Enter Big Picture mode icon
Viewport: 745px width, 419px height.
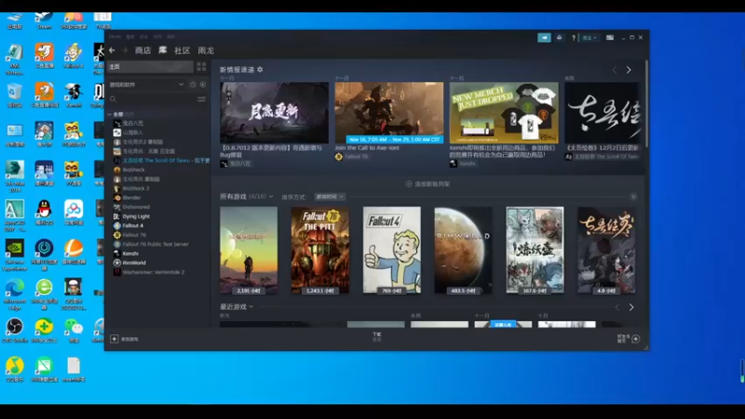(x=610, y=37)
